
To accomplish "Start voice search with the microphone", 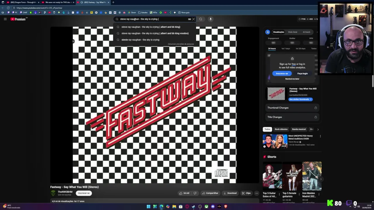I will pos(210,19).
